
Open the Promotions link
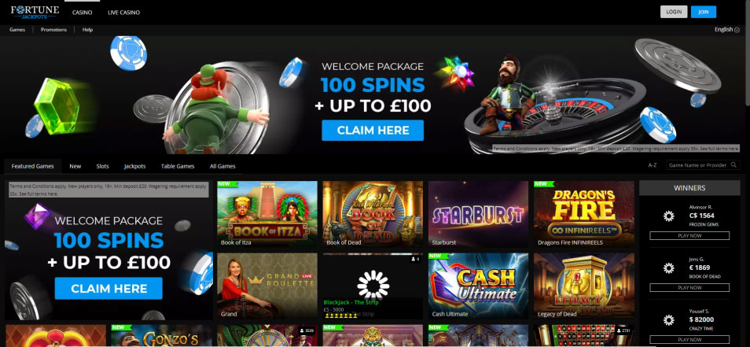coord(53,30)
